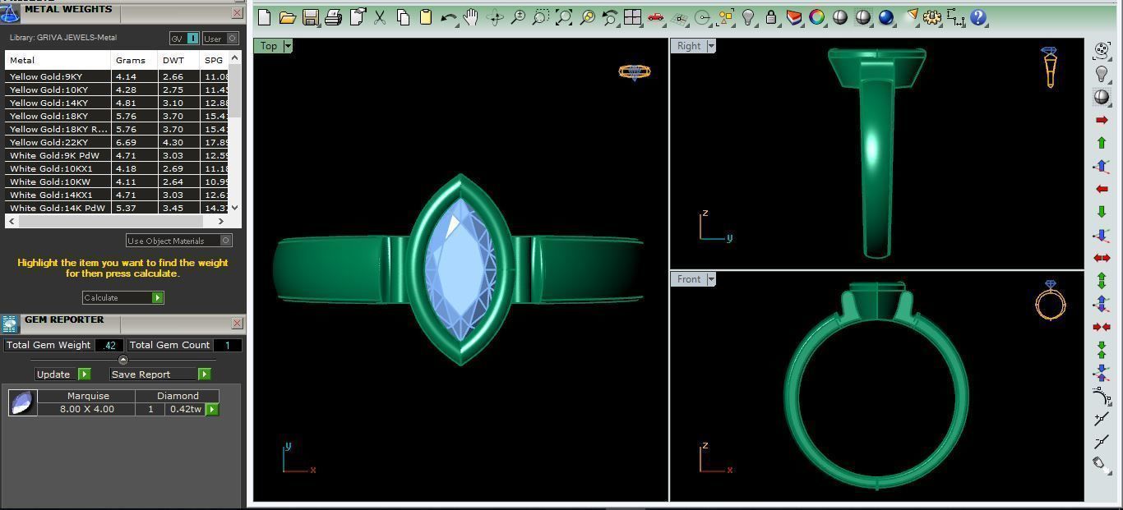Click the Top viewport label
The image size is (1123, 510).
269,46
